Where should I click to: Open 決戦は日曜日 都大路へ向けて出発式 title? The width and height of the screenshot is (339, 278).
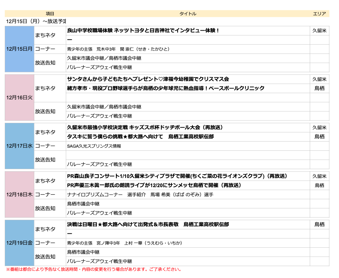[x=148, y=225]
